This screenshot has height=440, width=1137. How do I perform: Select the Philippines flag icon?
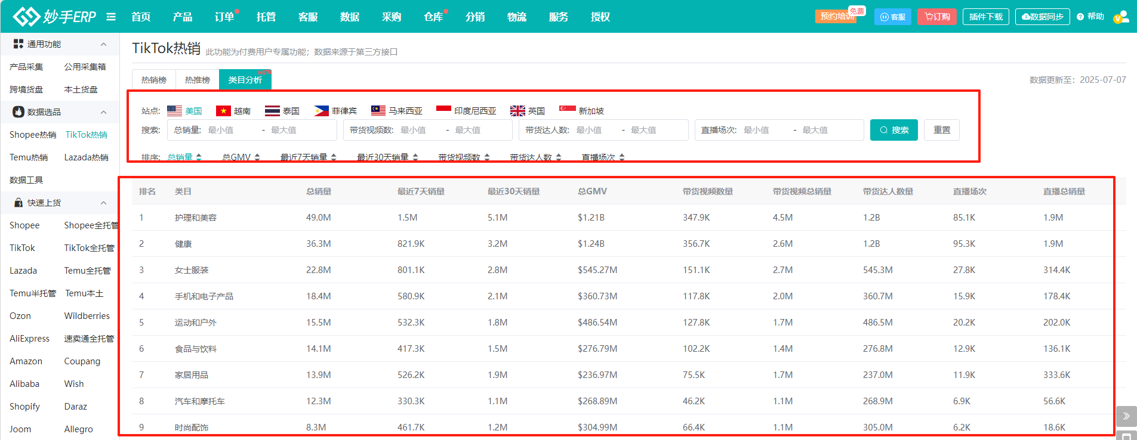click(x=321, y=111)
